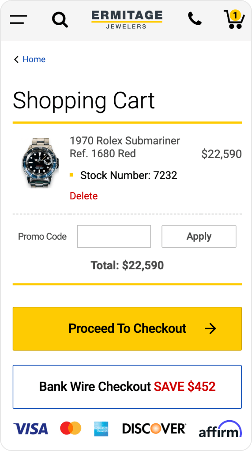Screen dimensions: 252x451
Task: Click the Affirm financing logo
Action: pyautogui.click(x=220, y=429)
